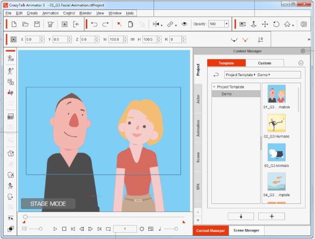Click the circled chevron options button
The image size is (315, 239).
[301, 63]
